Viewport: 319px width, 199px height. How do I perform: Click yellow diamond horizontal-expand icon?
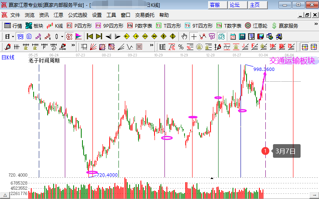coord(145,36)
